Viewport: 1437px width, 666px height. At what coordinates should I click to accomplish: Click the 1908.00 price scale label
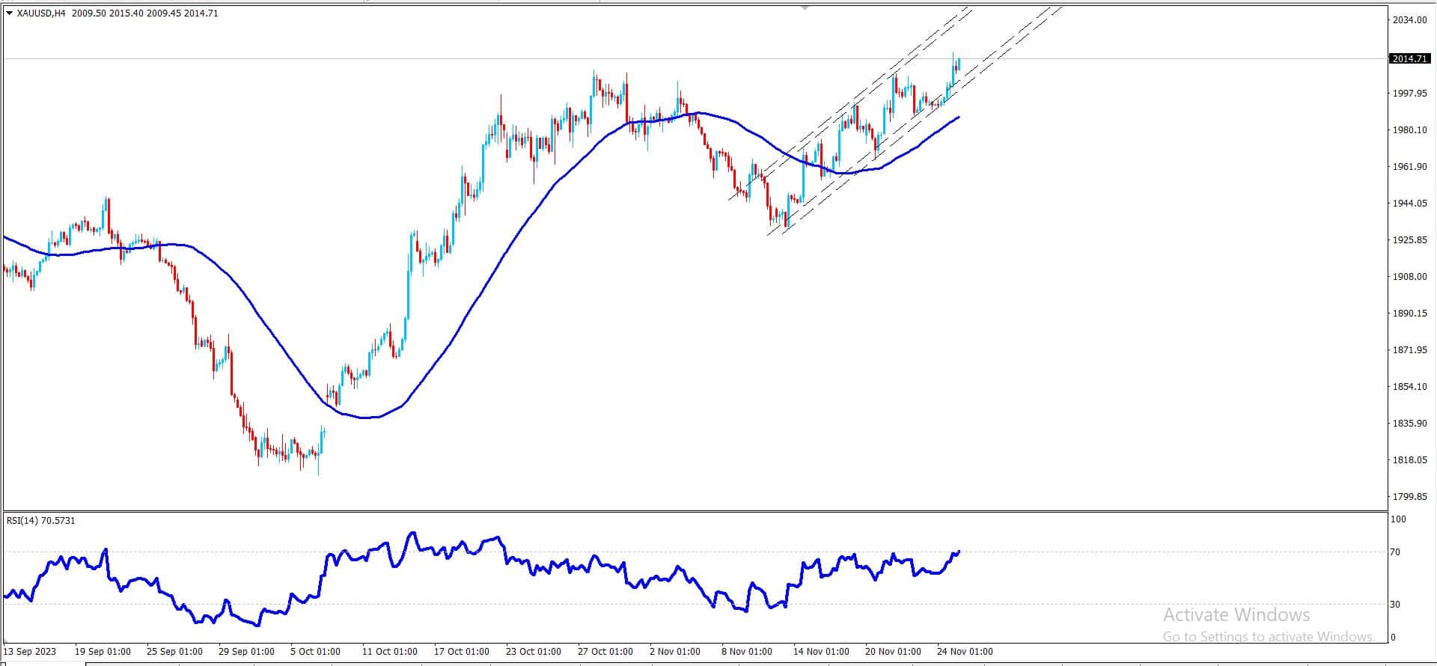[x=1409, y=277]
